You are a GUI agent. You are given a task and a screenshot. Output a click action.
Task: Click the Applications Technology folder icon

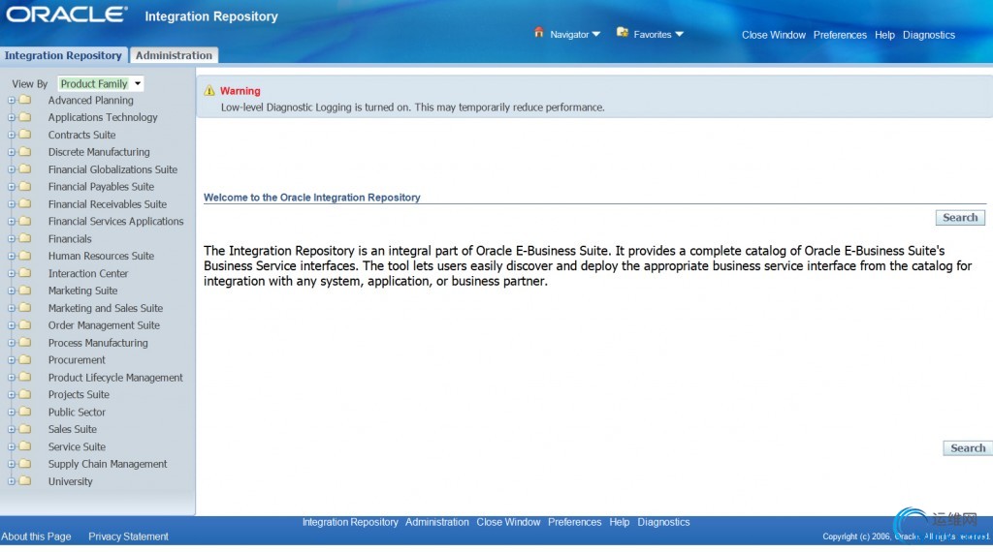(x=24, y=117)
